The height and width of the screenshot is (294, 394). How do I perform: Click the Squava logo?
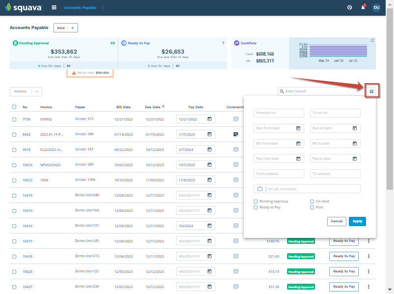pyautogui.click(x=24, y=7)
